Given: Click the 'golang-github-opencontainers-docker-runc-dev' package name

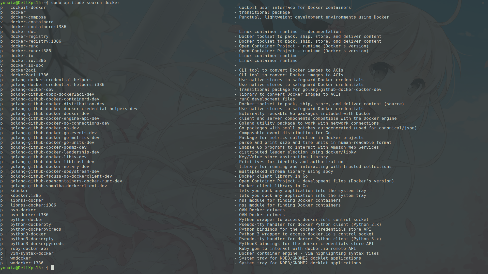Looking at the screenshot, I should pos(66,181).
